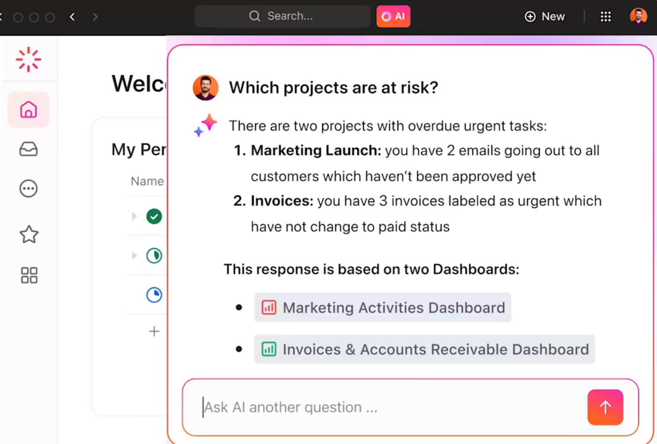Open the dashboards grid sidebar icon
Image resolution: width=657 pixels, height=444 pixels.
point(29,275)
